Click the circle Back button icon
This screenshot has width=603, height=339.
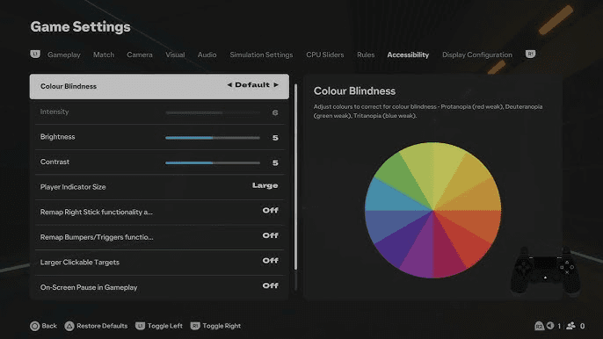pyautogui.click(x=34, y=326)
